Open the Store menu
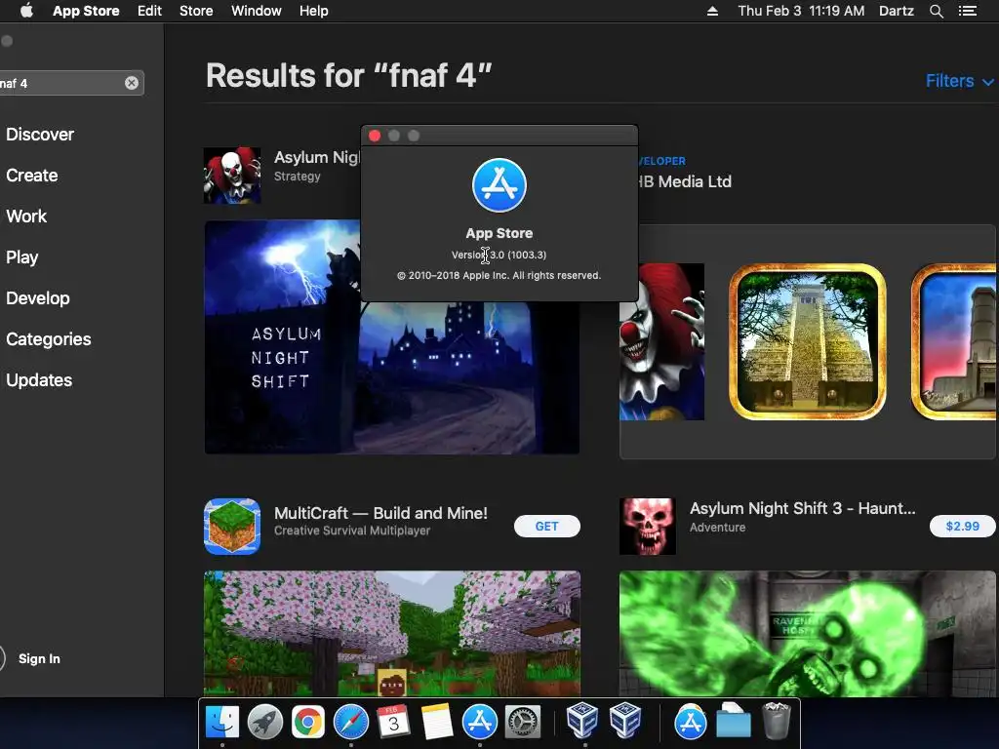This screenshot has height=749, width=999. tap(195, 11)
